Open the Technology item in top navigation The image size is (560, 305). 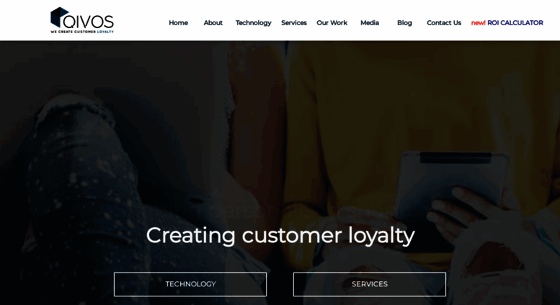coord(253,23)
